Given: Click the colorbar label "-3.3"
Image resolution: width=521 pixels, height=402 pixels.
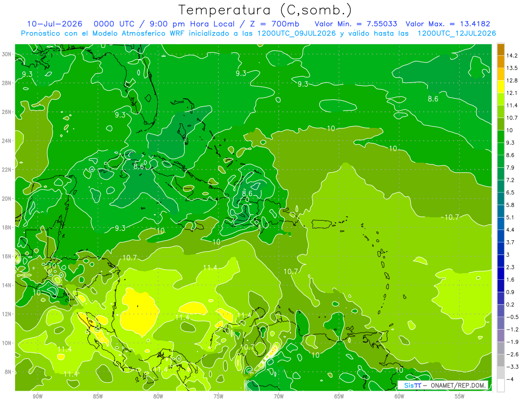Looking at the screenshot, I should [x=512, y=367].
